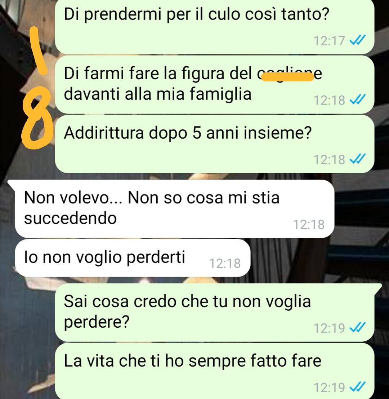The width and height of the screenshot is (389, 399).
Task: Tap the blue ticks beside "davanti alla mia famiglia"
Action: click(357, 99)
